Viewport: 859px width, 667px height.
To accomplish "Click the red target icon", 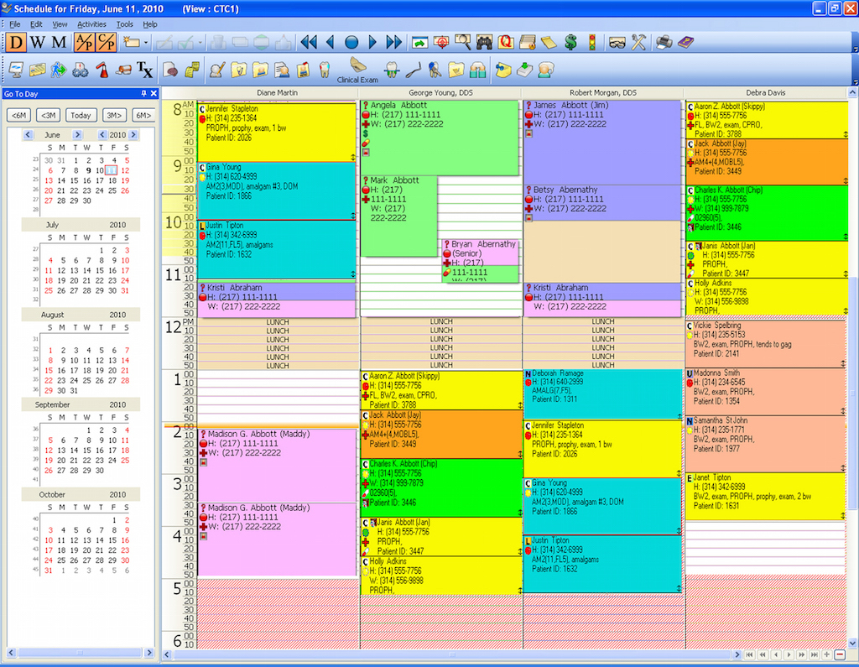I will tap(441, 42).
